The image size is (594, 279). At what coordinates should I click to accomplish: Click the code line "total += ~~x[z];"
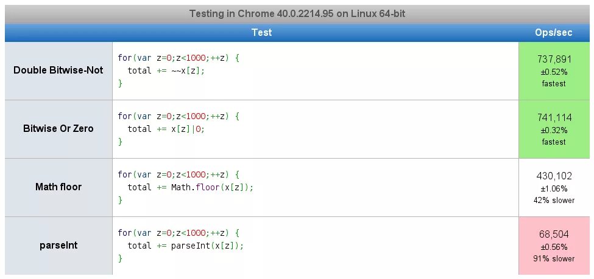[x=166, y=71]
